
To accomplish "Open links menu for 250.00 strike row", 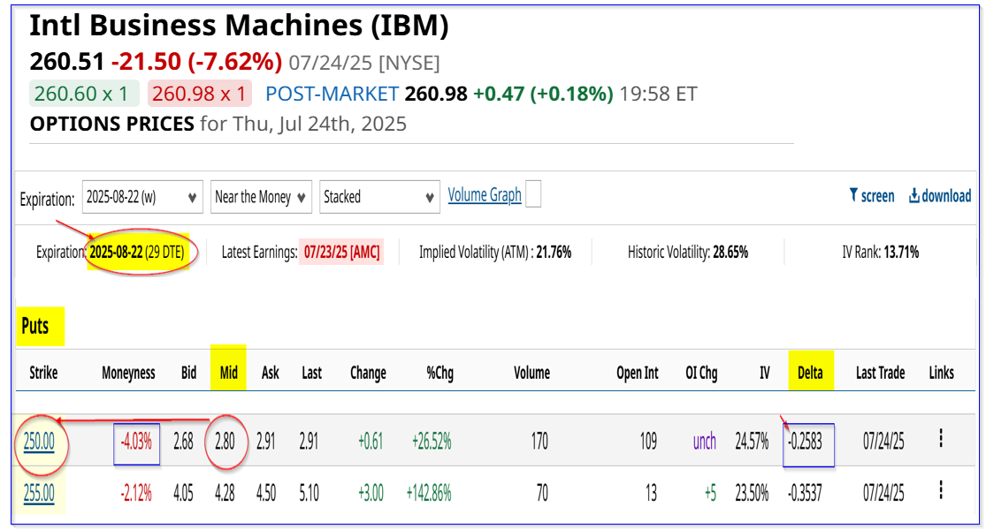I will pos(941,438).
